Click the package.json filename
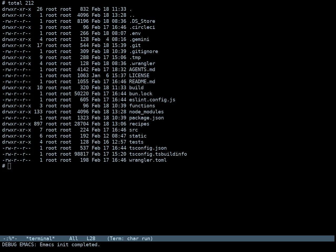 click(x=146, y=118)
